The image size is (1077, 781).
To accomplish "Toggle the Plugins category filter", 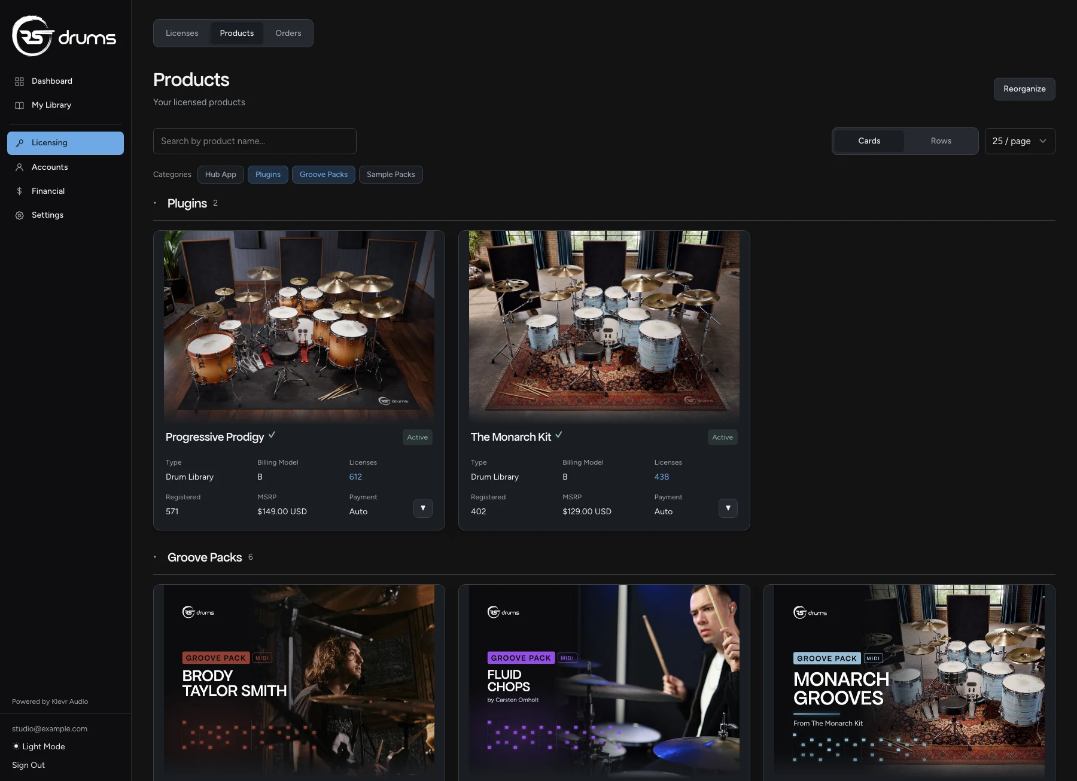I will point(268,175).
